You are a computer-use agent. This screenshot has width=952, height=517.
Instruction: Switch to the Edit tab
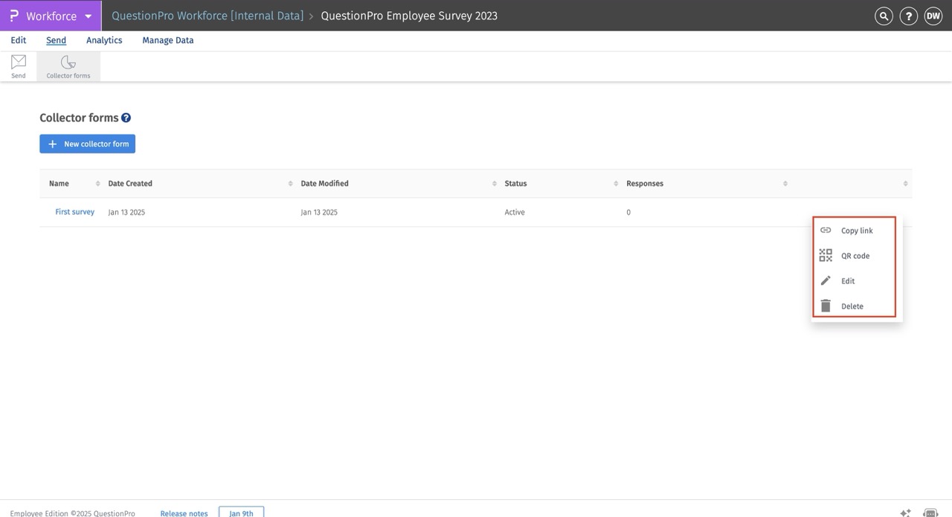(x=19, y=40)
